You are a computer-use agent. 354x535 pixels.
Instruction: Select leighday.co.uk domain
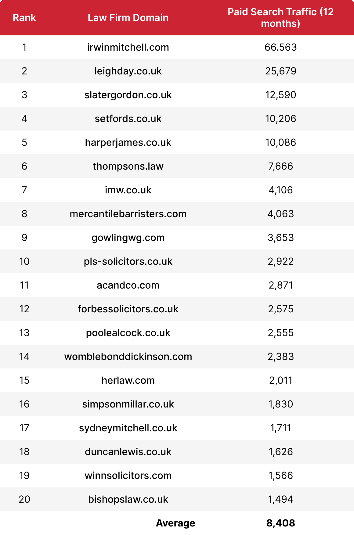click(128, 71)
